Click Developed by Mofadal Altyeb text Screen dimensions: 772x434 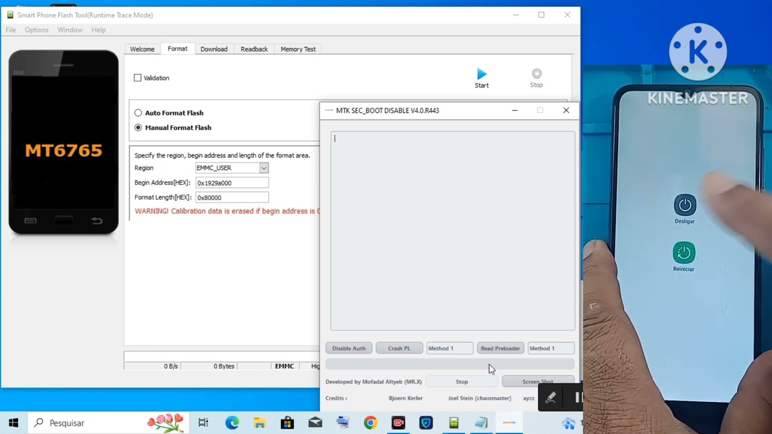coord(373,382)
